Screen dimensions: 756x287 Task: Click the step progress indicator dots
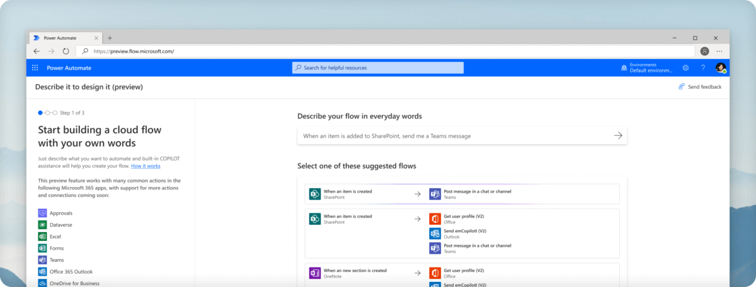tap(47, 113)
